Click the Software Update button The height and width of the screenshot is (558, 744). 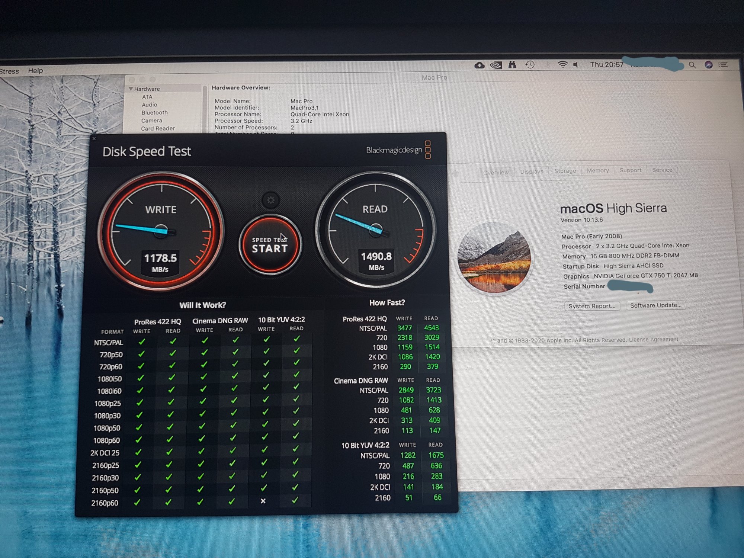tap(656, 305)
